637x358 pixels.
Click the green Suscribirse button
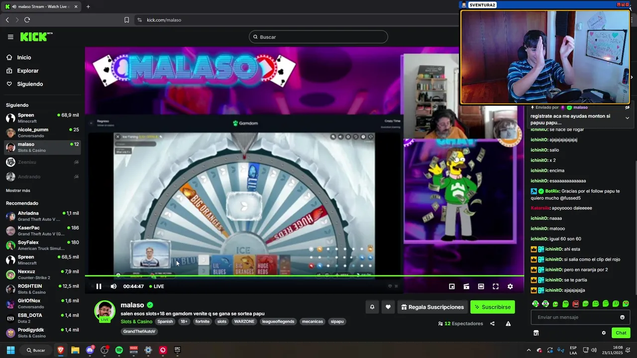[x=493, y=307]
